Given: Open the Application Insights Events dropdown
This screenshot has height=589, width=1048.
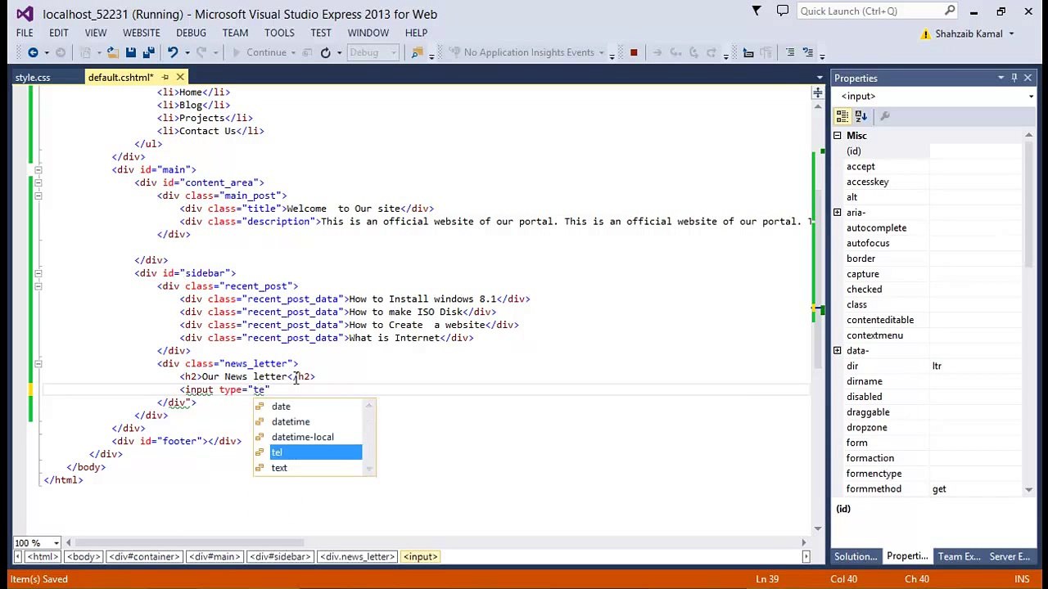Looking at the screenshot, I should click(601, 52).
